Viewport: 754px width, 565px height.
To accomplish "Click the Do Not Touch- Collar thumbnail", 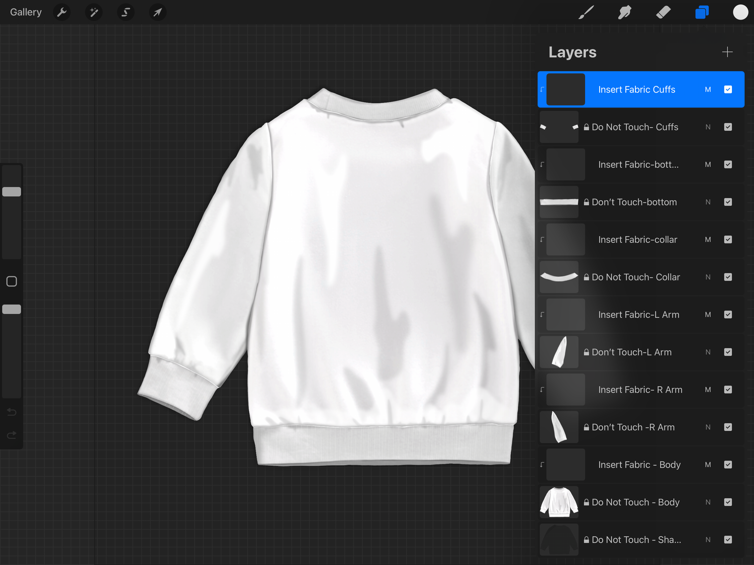I will (x=559, y=277).
